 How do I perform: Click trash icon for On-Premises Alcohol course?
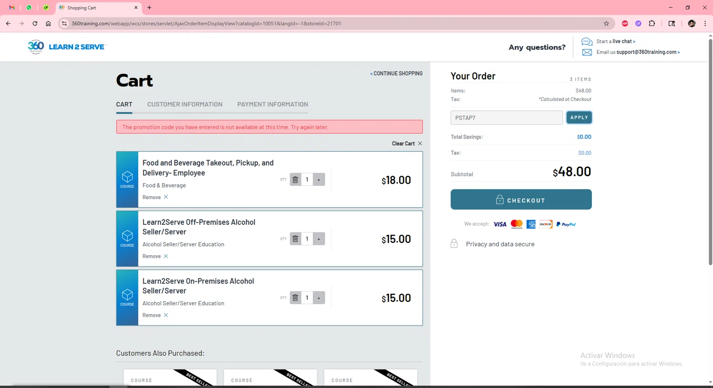coord(295,298)
